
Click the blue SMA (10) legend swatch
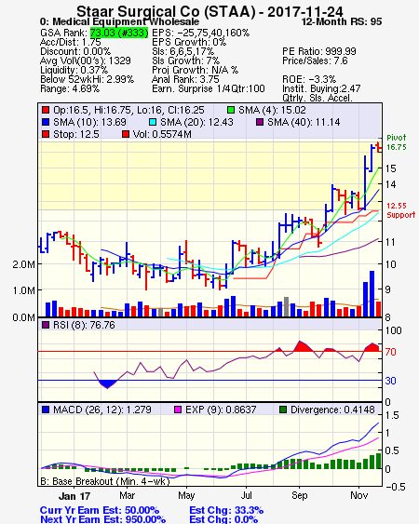(x=46, y=122)
